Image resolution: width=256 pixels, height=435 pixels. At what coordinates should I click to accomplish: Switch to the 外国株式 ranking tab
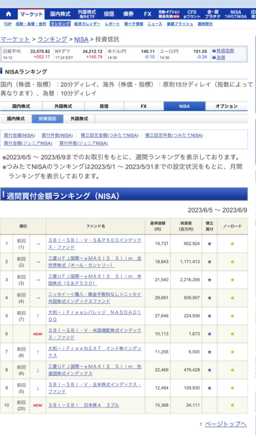(64, 106)
